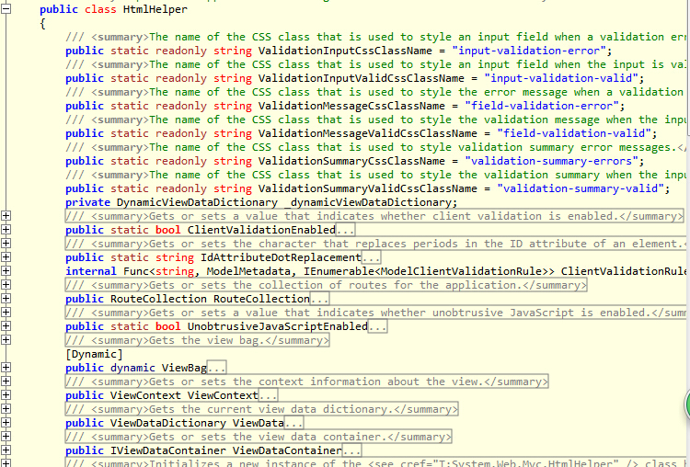Viewport: 690px width, 467px height.
Task: Click the collapsed 'context information about the view' summary box
Action: click(x=306, y=382)
